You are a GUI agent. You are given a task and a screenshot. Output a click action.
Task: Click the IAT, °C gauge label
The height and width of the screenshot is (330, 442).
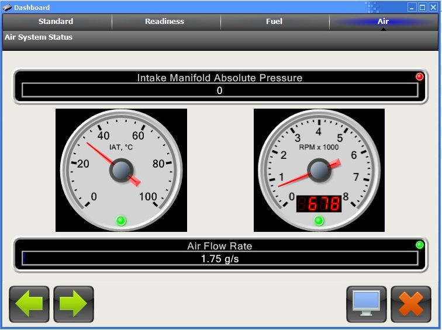121,147
